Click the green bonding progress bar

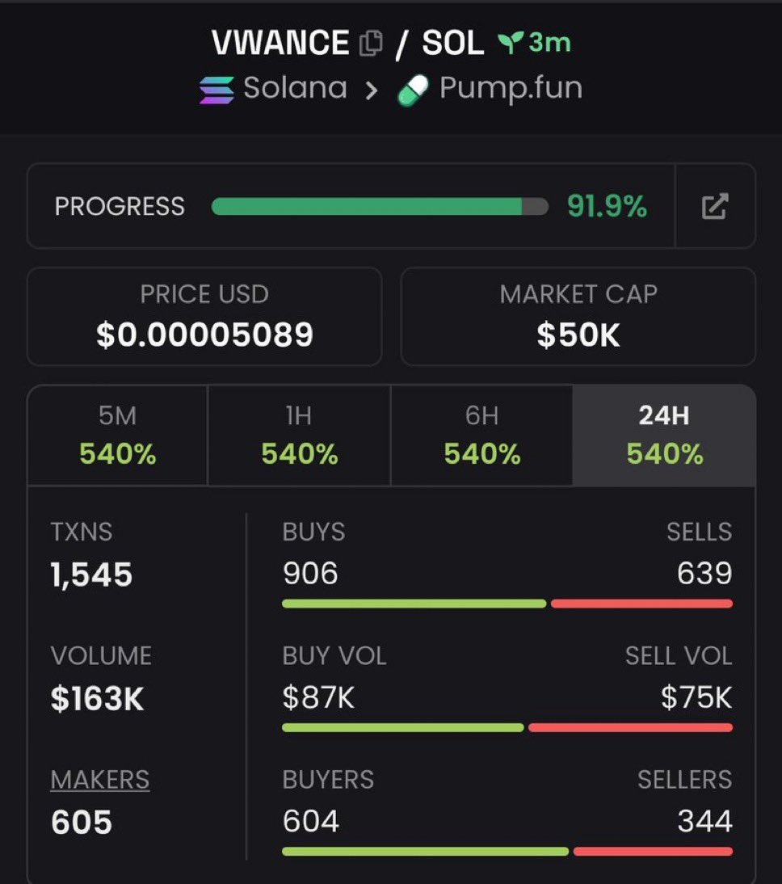(x=368, y=207)
